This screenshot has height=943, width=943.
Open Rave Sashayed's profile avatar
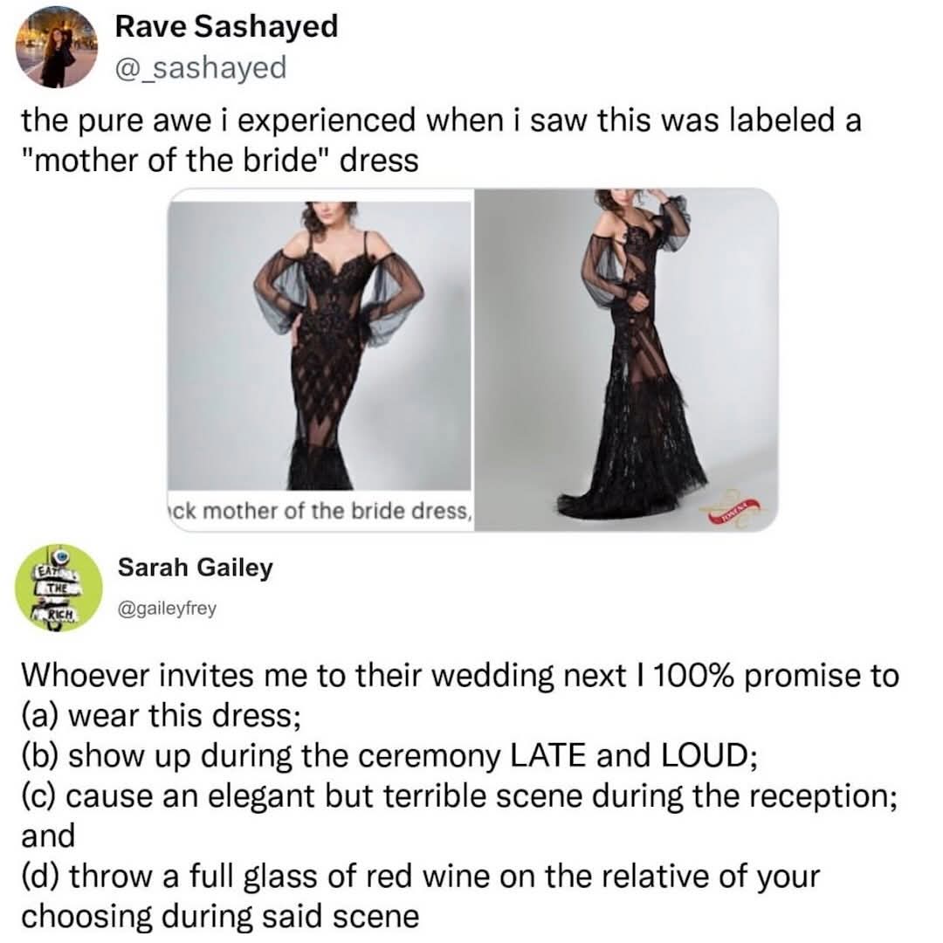[58, 47]
